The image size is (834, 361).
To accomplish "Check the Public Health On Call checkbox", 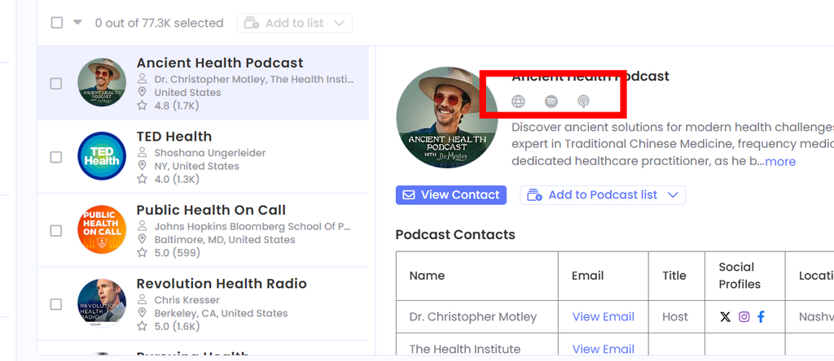I will pos(56,230).
